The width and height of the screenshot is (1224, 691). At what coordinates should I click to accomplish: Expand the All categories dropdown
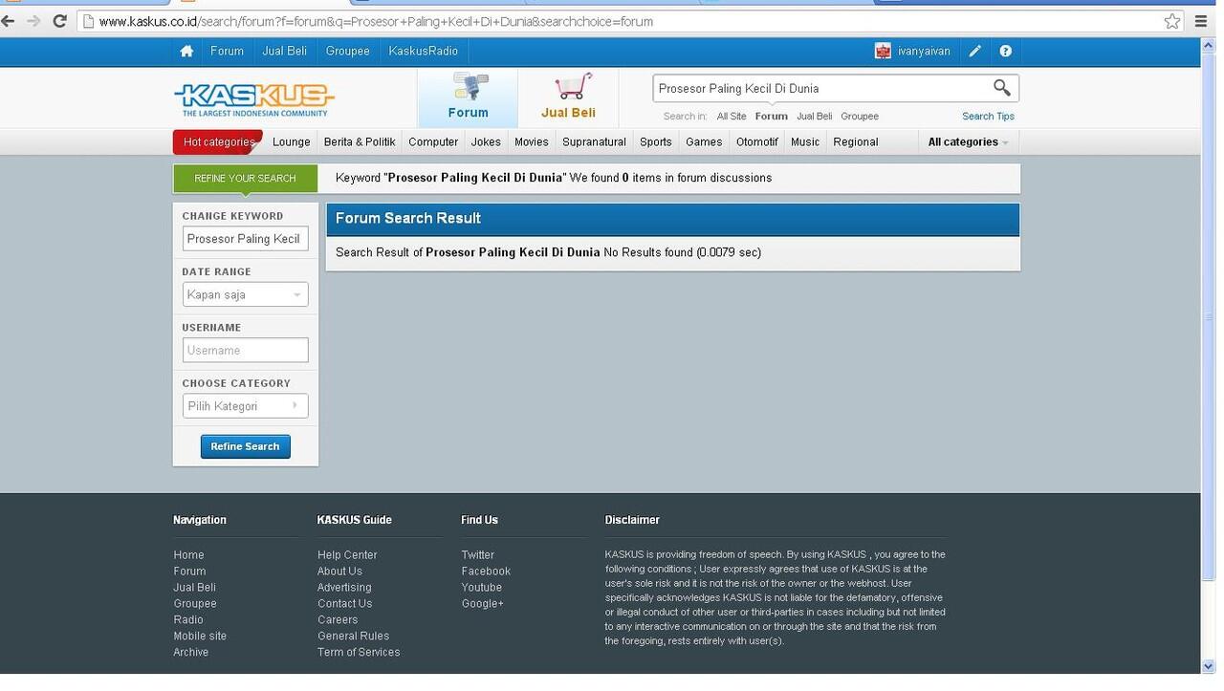coord(968,142)
